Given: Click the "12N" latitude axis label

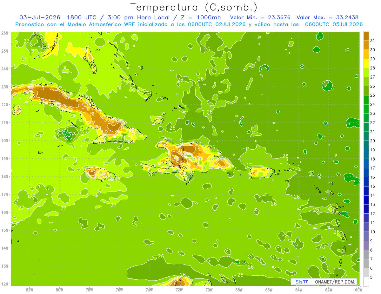Looking at the screenshot, I should click(x=5, y=284).
